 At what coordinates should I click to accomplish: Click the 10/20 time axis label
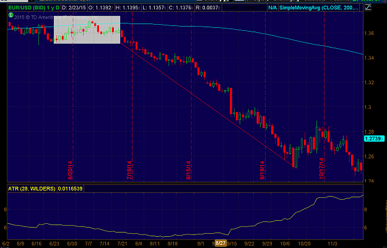(x=304, y=244)
